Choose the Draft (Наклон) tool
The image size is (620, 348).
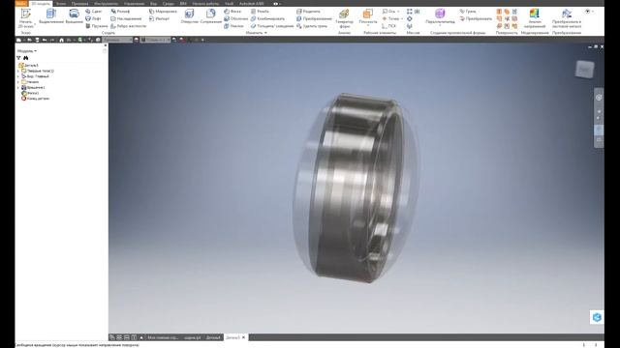pos(233,26)
